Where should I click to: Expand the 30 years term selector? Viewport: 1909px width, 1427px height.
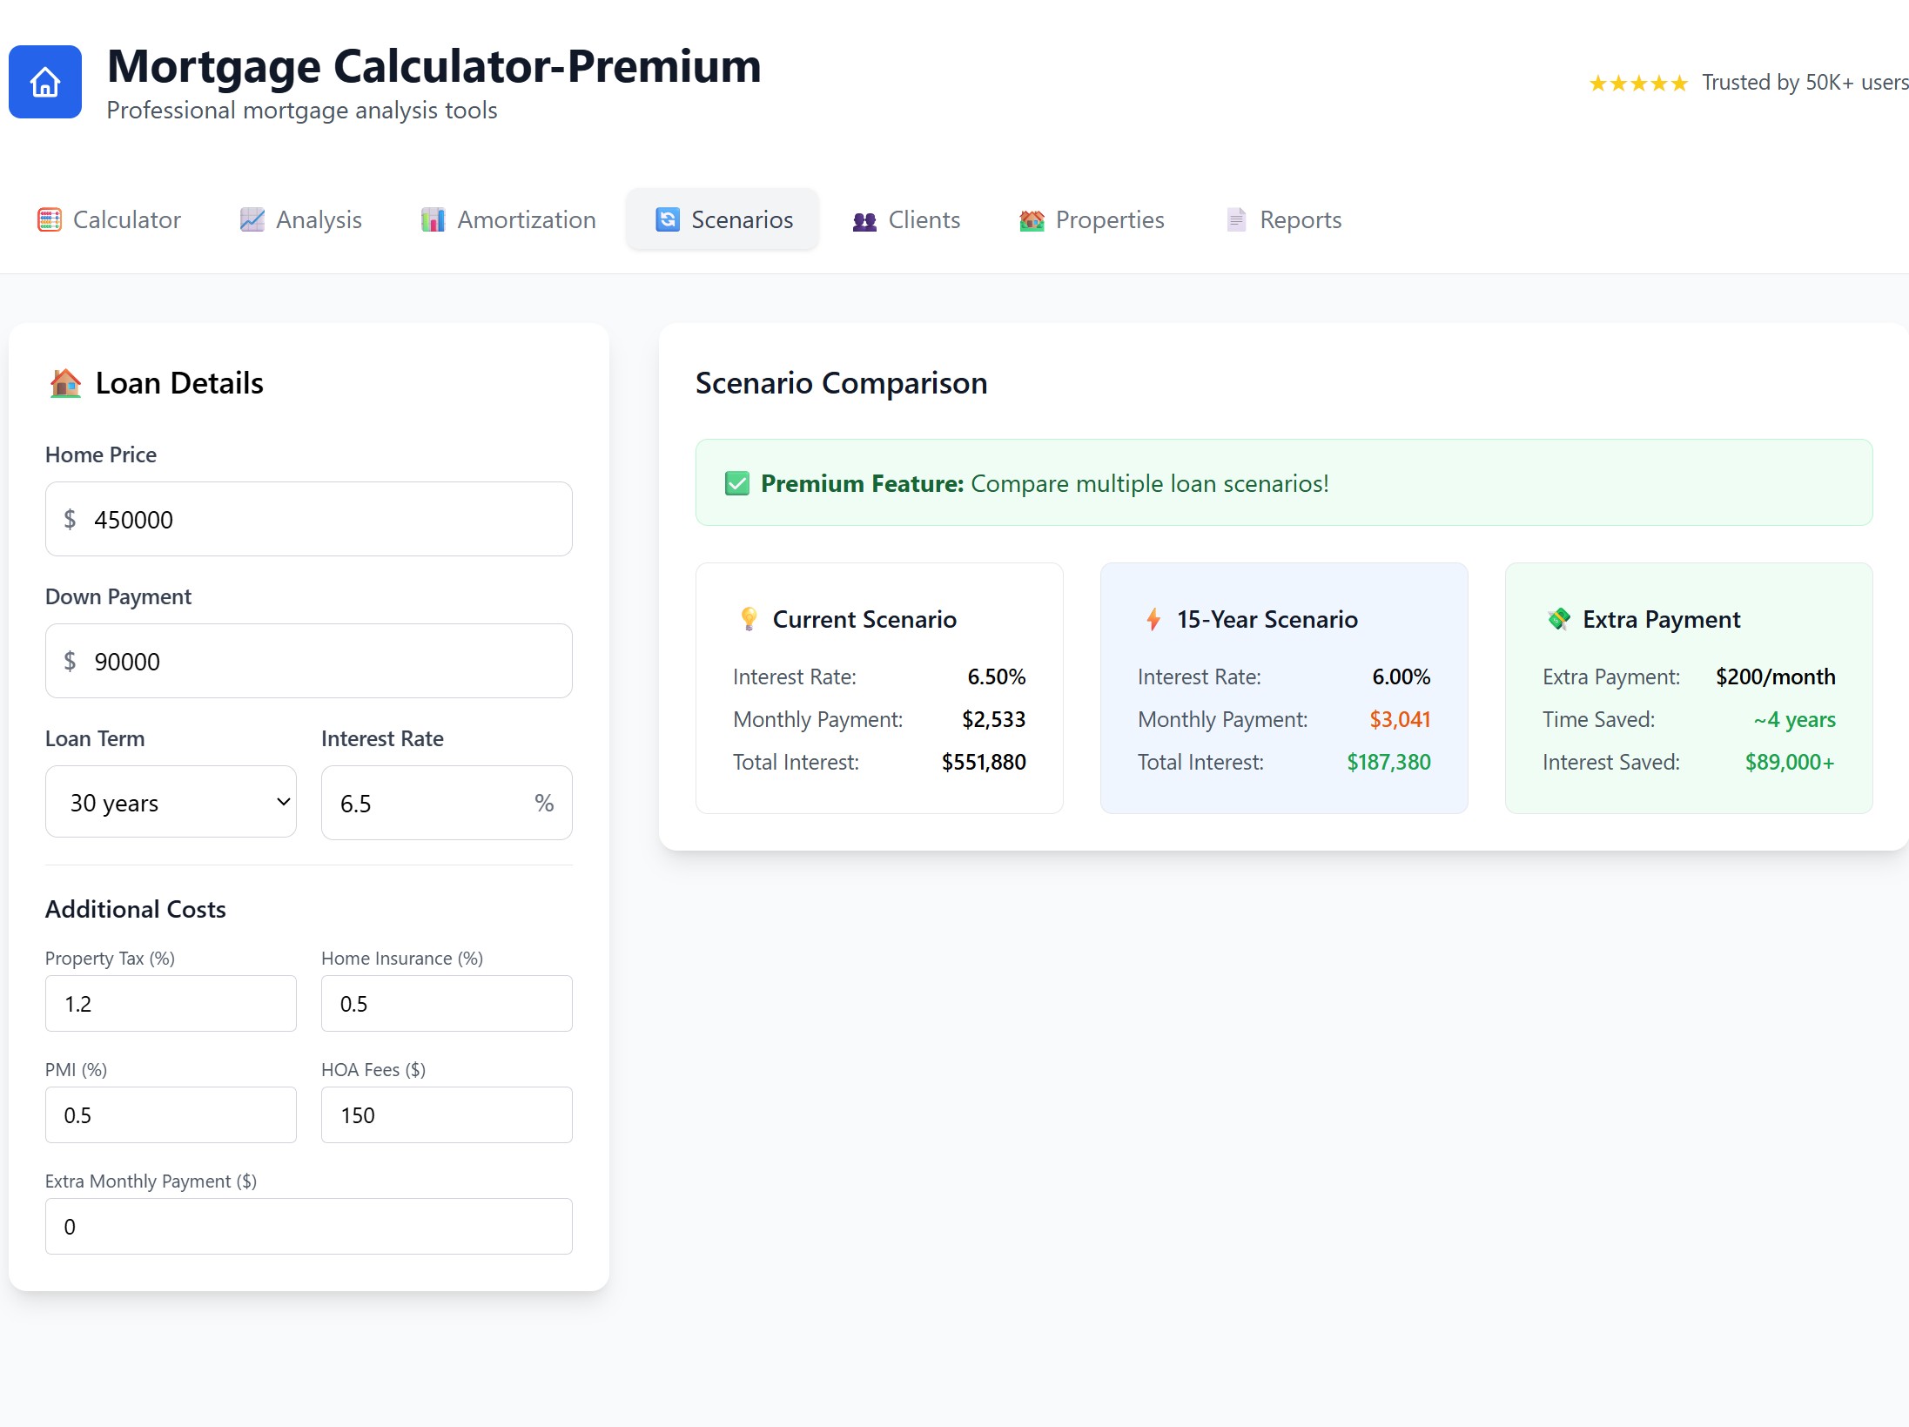171,802
